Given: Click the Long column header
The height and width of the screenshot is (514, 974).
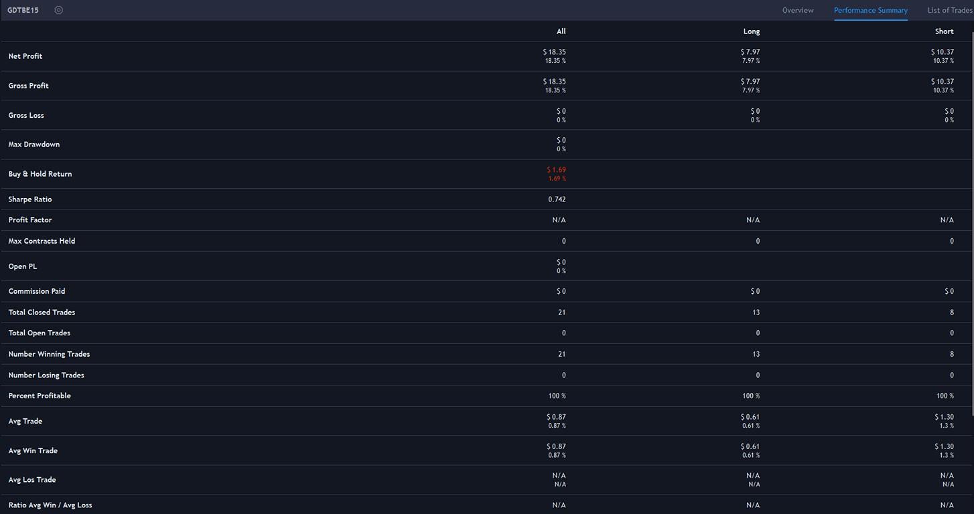Looking at the screenshot, I should (751, 31).
